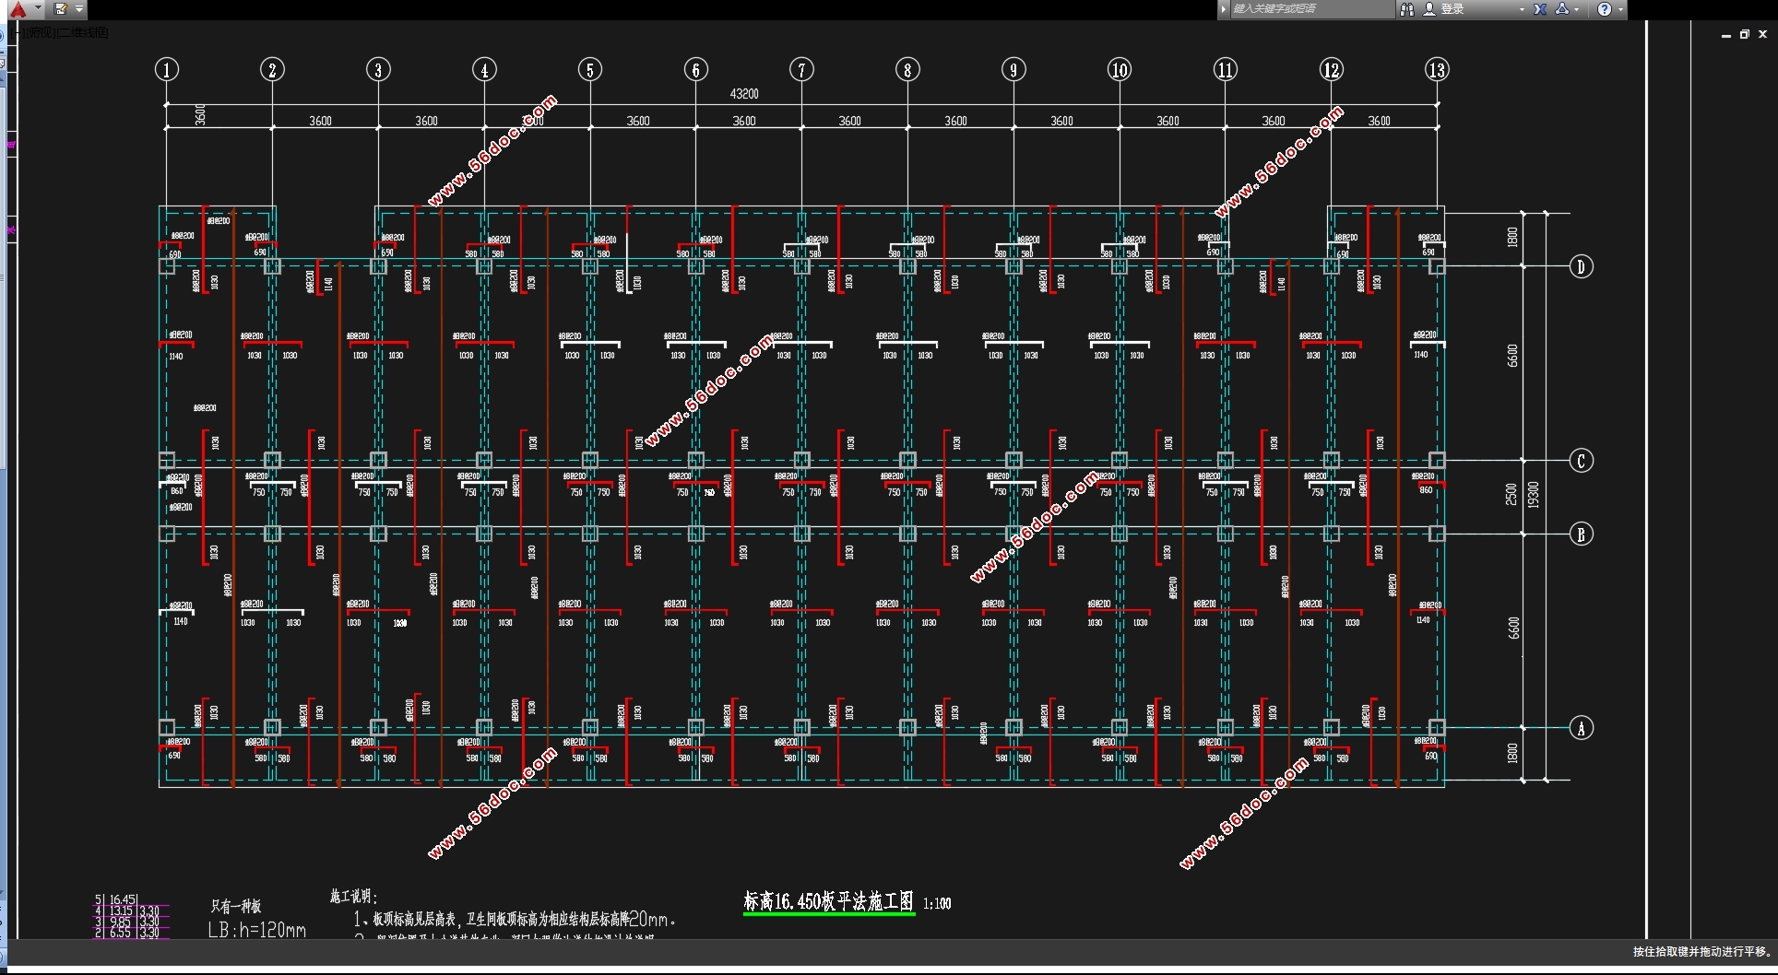The width and height of the screenshot is (1778, 975).
Task: Restore down the drawing window
Action: click(x=1744, y=34)
